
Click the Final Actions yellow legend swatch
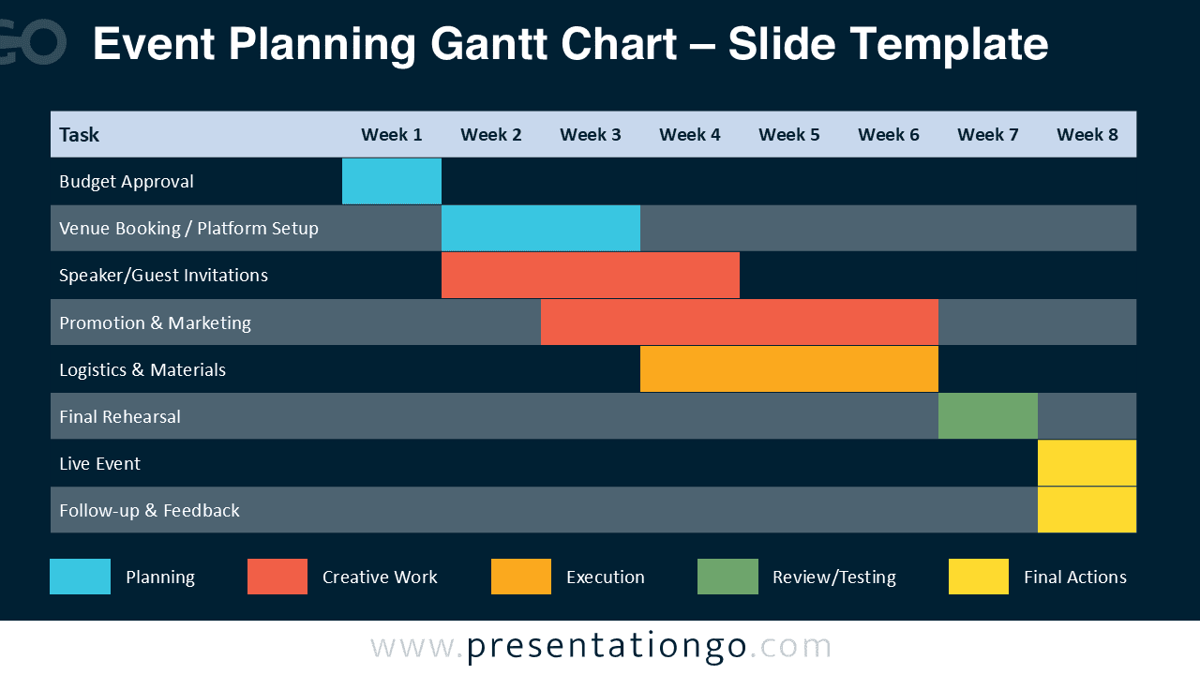pyautogui.click(x=979, y=577)
